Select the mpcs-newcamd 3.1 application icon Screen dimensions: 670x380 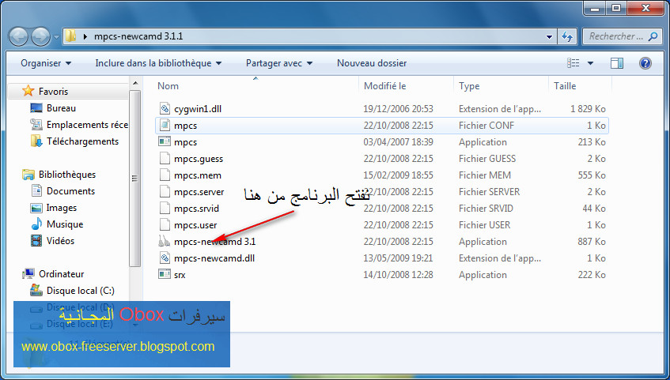tap(164, 241)
